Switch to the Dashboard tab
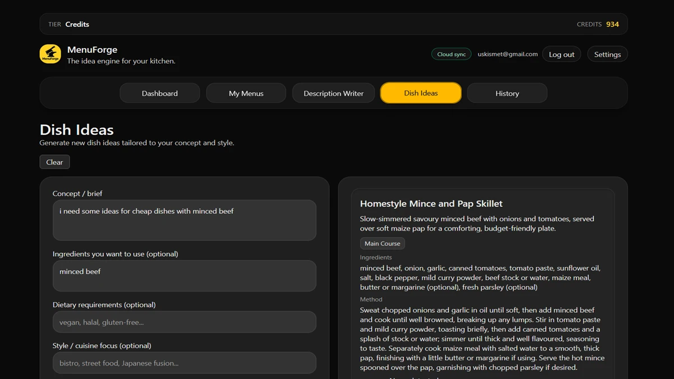This screenshot has height=379, width=674. (x=160, y=93)
